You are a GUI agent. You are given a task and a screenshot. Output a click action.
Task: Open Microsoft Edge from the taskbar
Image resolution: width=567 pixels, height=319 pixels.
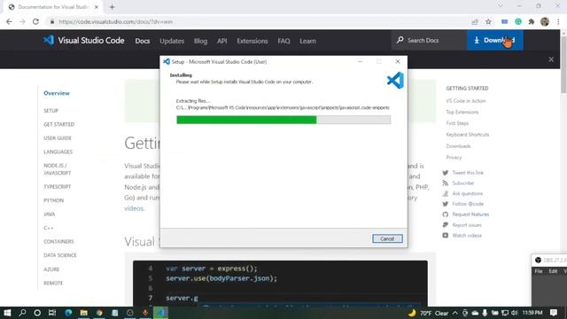pyautogui.click(x=68, y=313)
